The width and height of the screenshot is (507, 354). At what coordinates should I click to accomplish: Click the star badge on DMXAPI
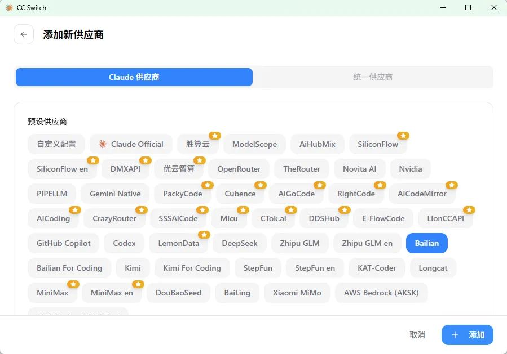tap(146, 160)
